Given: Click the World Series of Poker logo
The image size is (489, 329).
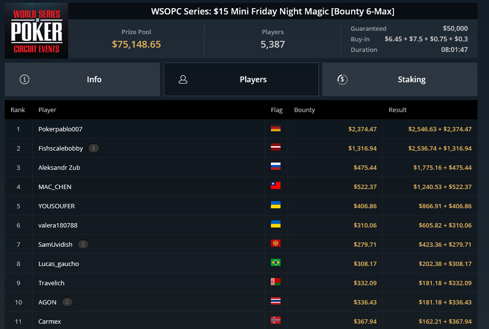Looking at the screenshot, I should pyautogui.click(x=37, y=31).
